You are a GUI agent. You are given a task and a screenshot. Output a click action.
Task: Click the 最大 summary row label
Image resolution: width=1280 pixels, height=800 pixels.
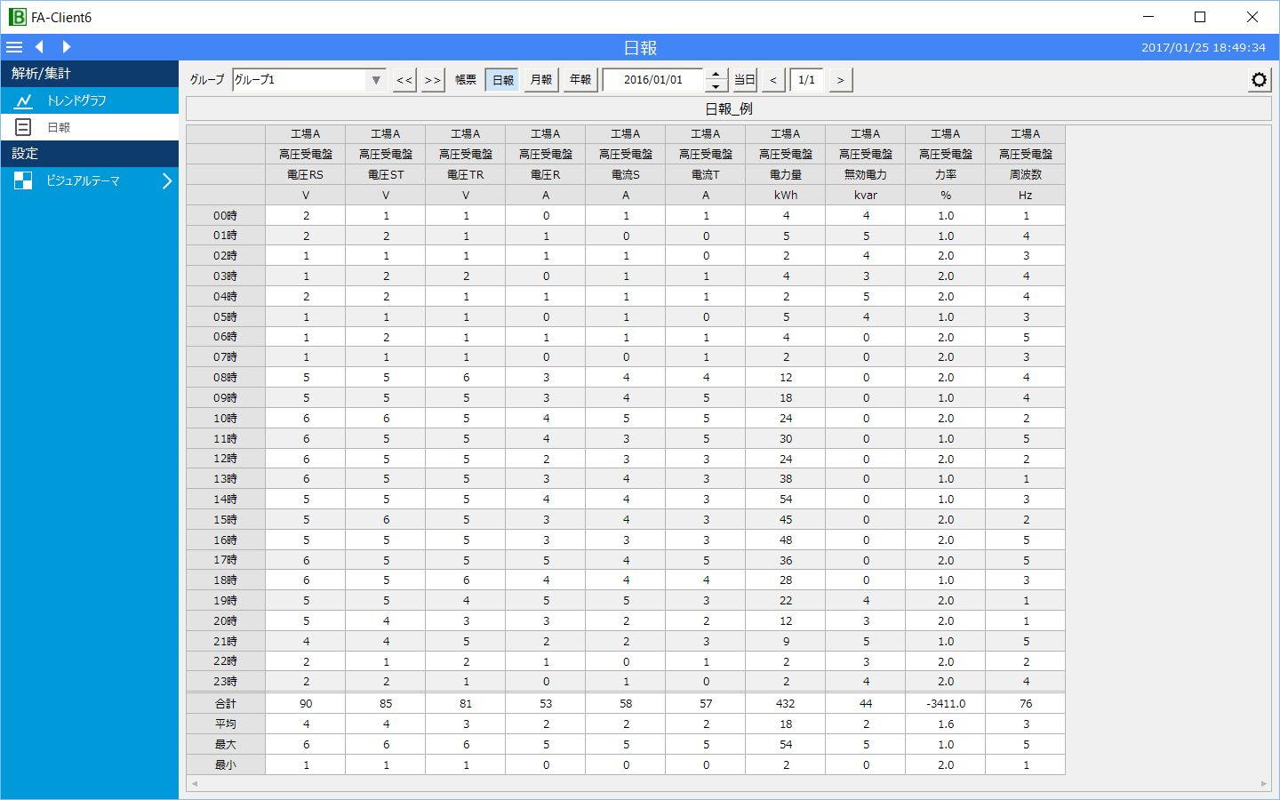pos(226,744)
